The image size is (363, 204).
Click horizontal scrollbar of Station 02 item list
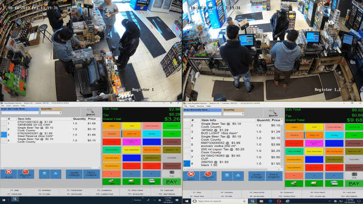(50, 168)
